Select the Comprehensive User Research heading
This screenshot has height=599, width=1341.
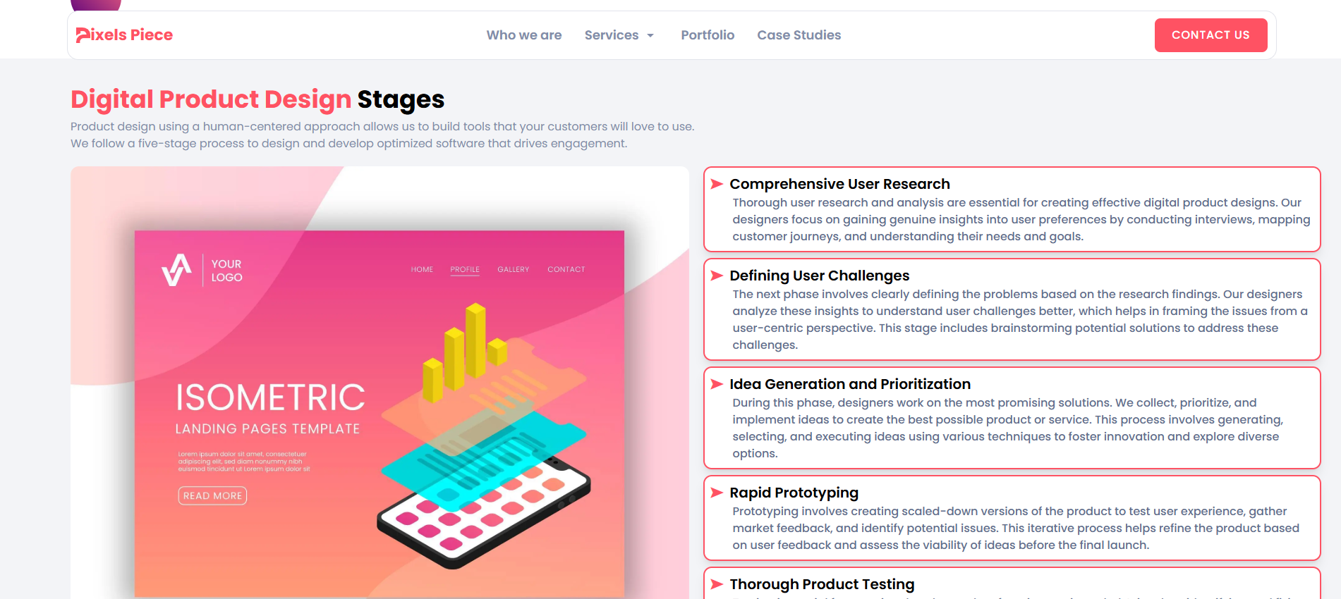click(x=839, y=184)
